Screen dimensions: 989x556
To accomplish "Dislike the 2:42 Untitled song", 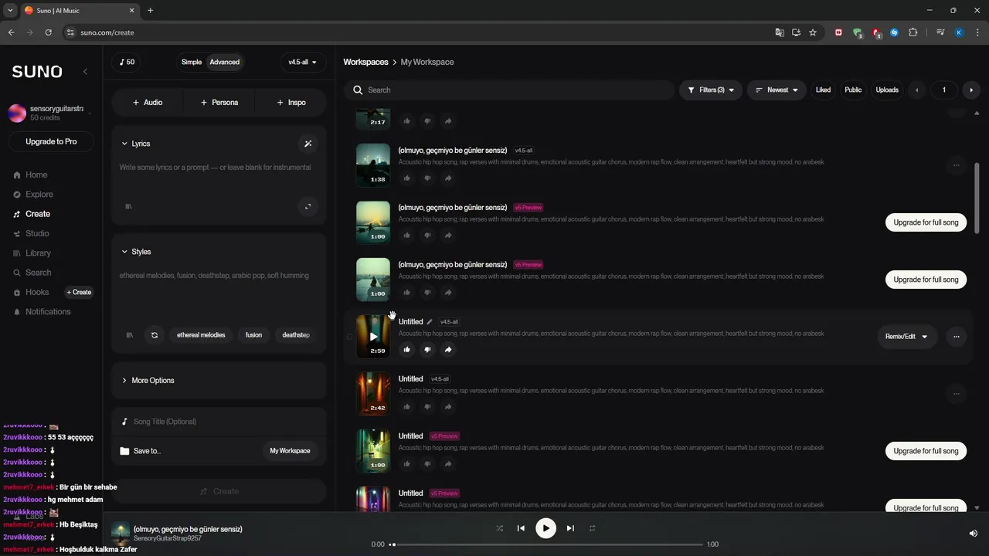I will coord(427,407).
